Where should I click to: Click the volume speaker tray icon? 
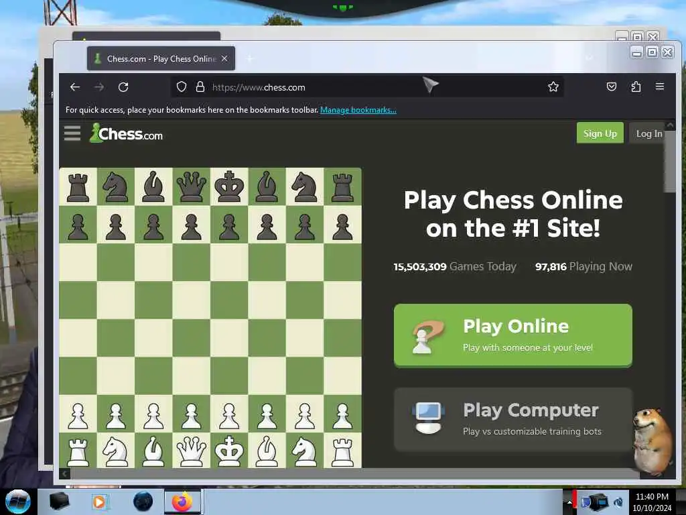[618, 502]
